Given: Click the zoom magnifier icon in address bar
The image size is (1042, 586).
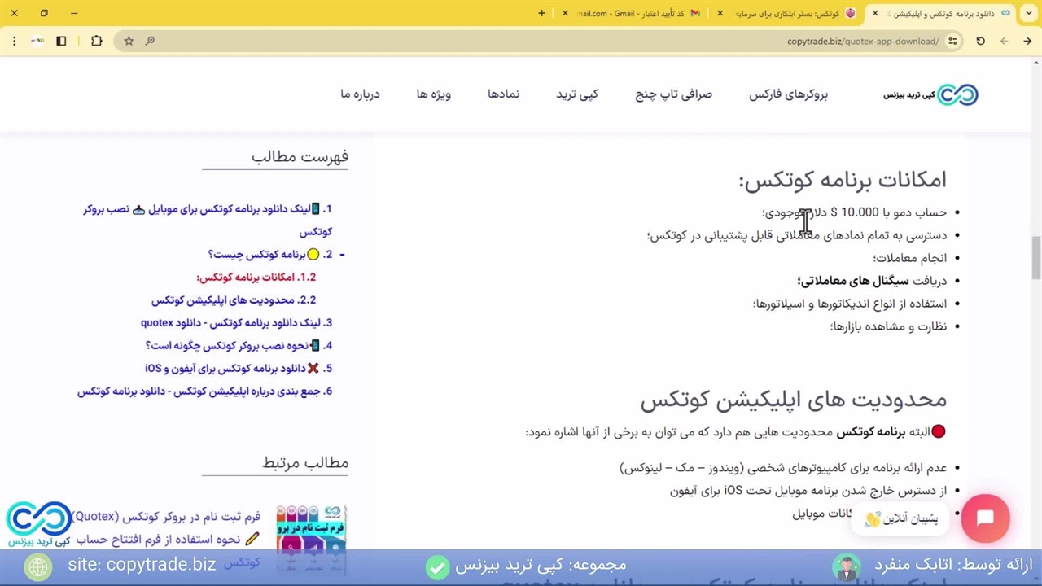Looking at the screenshot, I should tap(150, 41).
